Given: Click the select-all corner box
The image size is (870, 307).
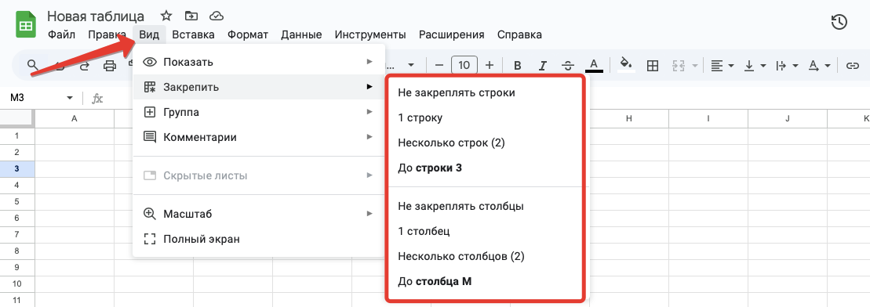Looking at the screenshot, I should click(17, 118).
